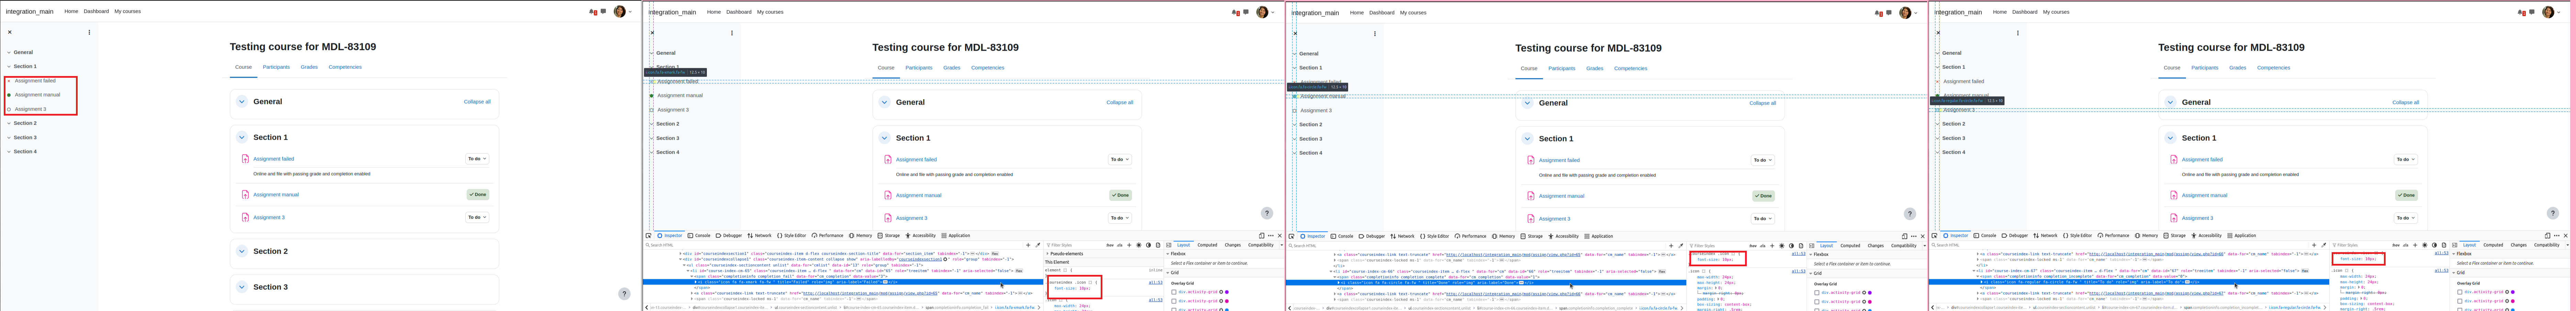2576x311 pixels.
Task: Toggle the messaging drawer icon in first screenshot
Action: [x=603, y=12]
